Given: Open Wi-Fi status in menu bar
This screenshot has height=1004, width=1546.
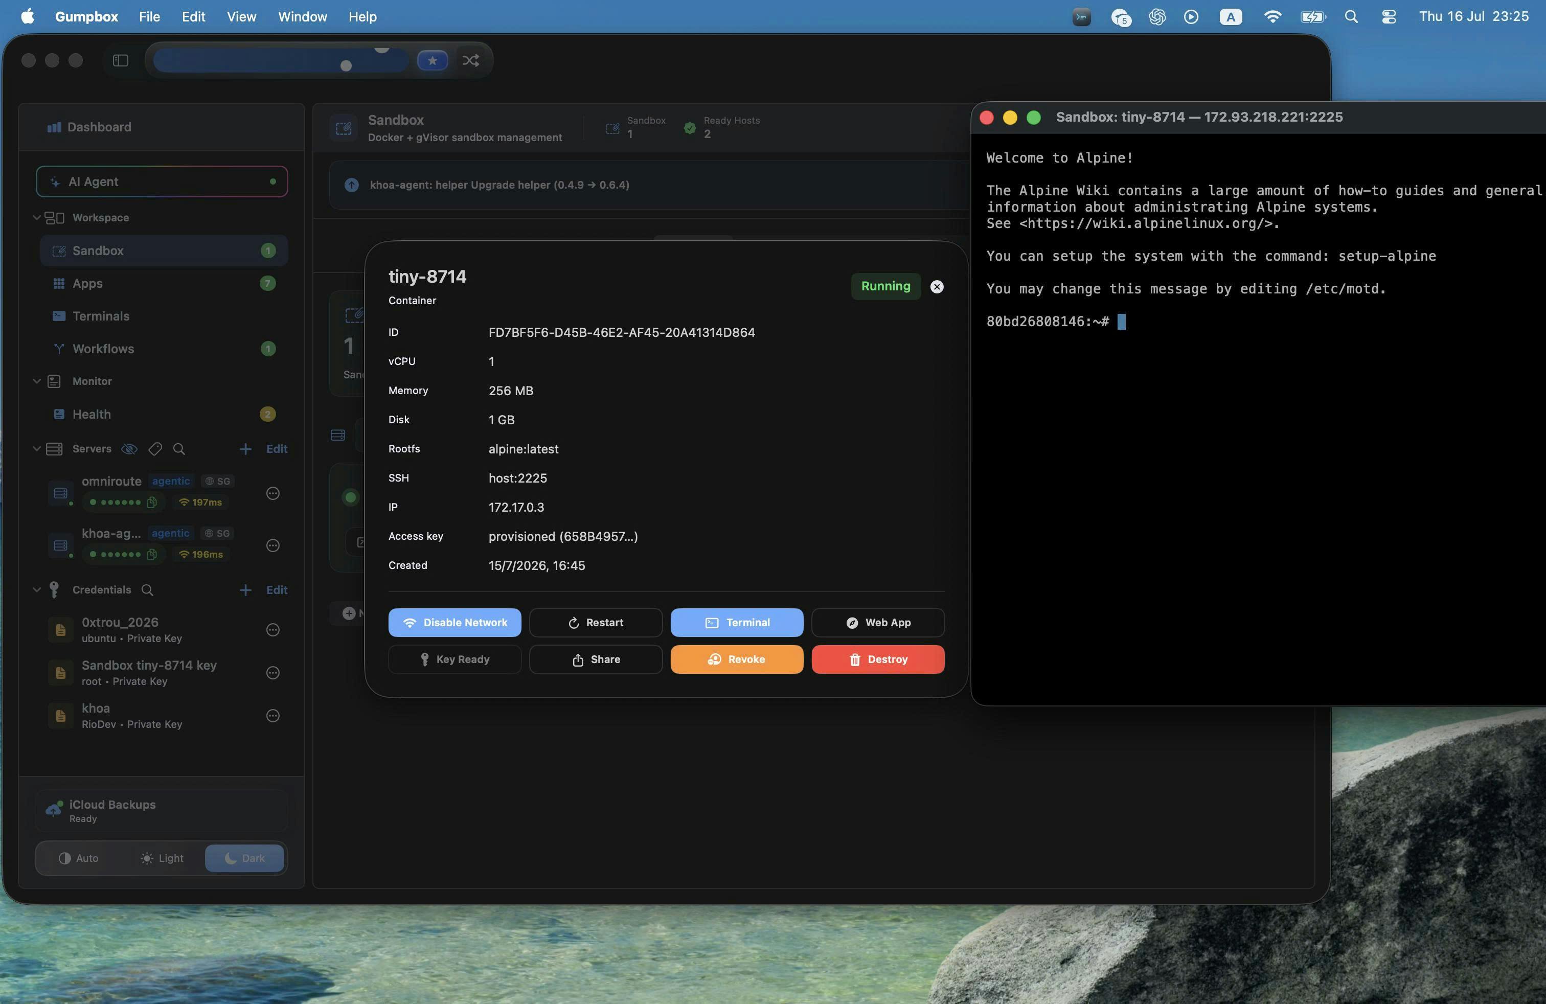Looking at the screenshot, I should (1272, 17).
